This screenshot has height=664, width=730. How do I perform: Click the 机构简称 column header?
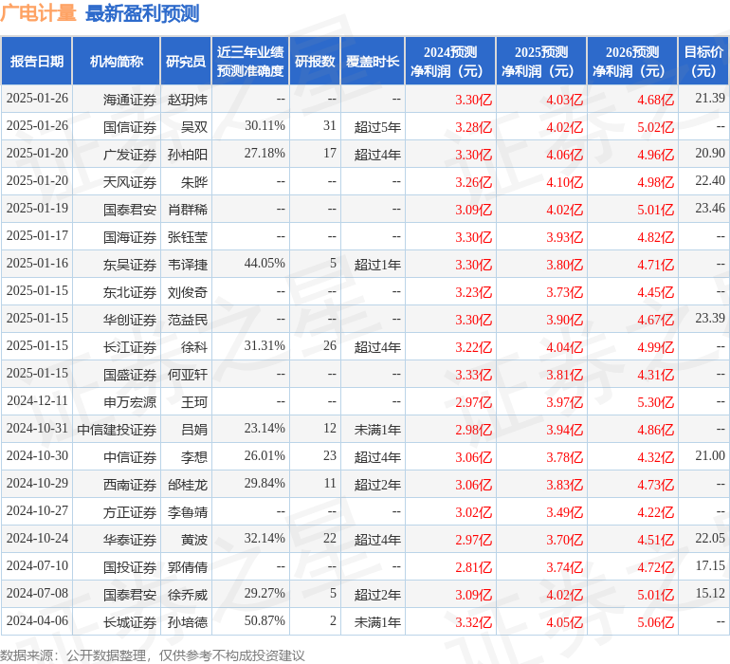click(117, 61)
